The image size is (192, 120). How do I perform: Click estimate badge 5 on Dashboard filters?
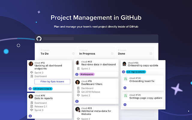[x=77, y=101]
